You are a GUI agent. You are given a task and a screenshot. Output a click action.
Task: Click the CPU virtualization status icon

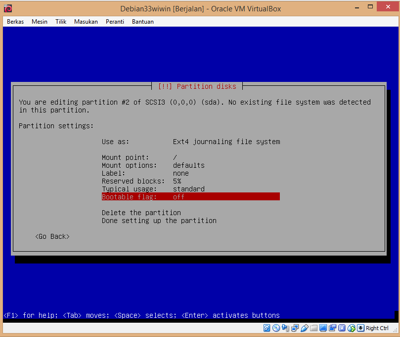click(x=342, y=328)
